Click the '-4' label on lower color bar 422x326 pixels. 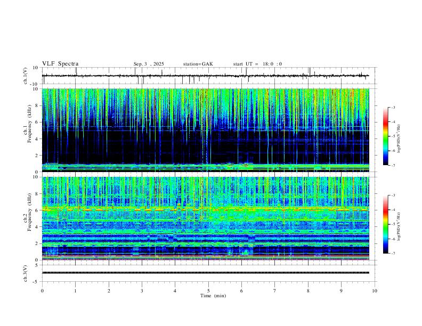tap(393, 210)
